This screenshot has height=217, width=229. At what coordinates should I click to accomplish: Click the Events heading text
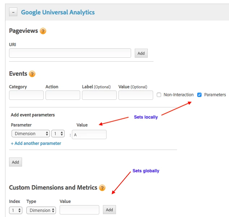click(x=18, y=74)
